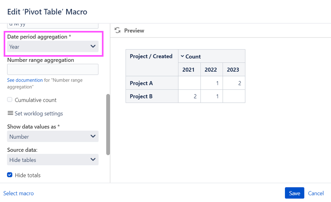
Task: Open the Show data values as dropdown
Action: (53, 136)
